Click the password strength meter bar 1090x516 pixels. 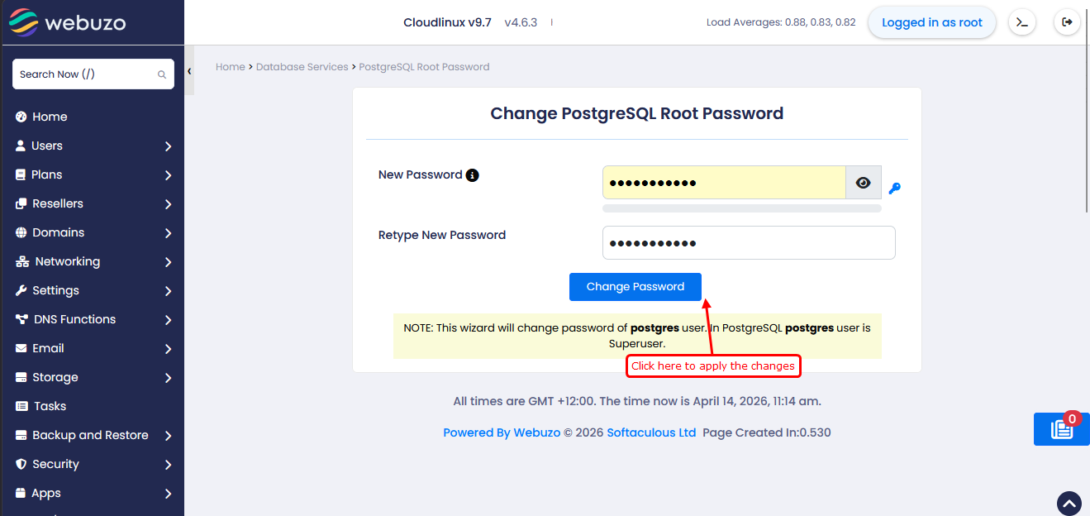click(741, 209)
